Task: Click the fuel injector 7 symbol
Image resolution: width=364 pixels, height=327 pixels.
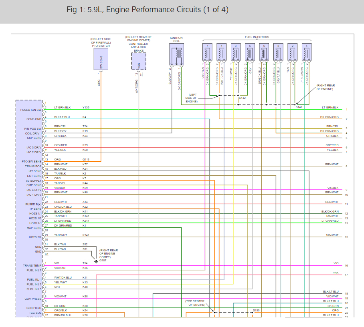Action: point(208,52)
